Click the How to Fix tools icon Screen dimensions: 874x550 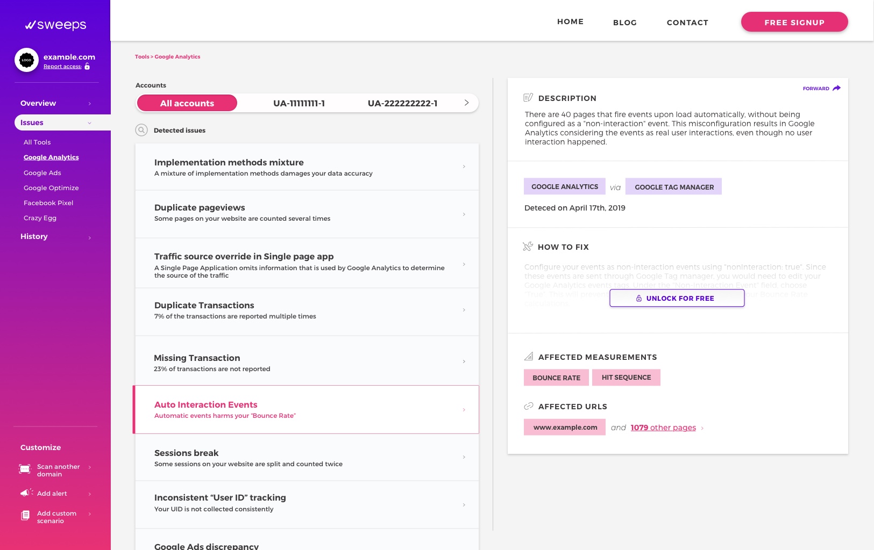click(528, 247)
